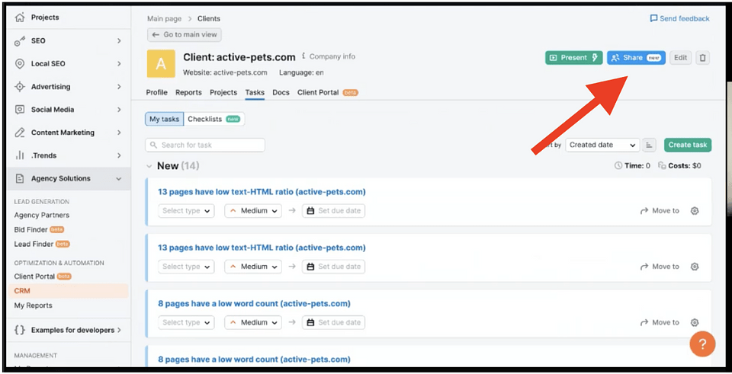Click the Search for task field
This screenshot has height=374, width=732.
[x=206, y=145]
